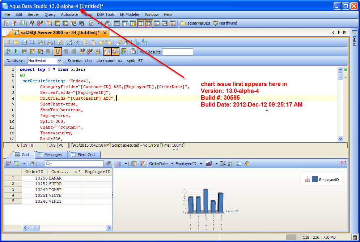Sort by the EmployeeID column header

97,172
